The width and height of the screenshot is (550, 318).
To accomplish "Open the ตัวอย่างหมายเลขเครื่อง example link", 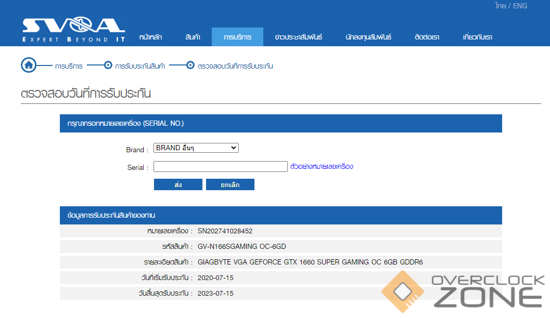I will tap(322, 167).
